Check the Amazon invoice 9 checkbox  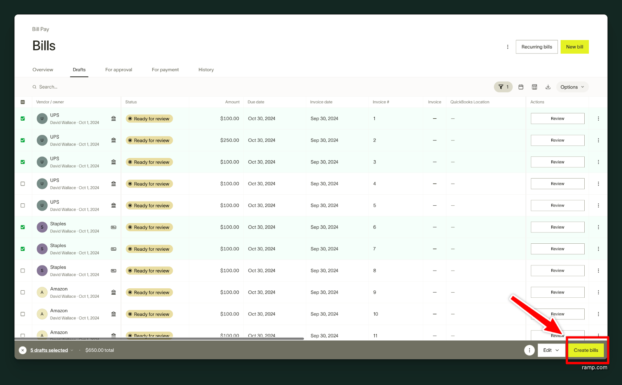(x=23, y=293)
